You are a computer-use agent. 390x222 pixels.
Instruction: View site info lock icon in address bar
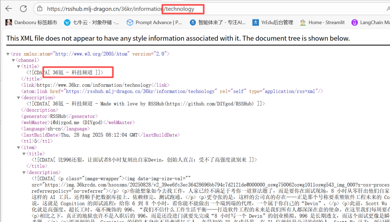(x=40, y=9)
